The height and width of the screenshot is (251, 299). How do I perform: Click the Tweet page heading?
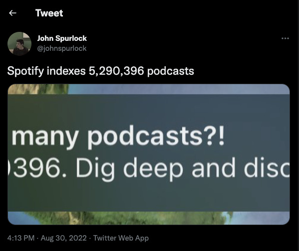tap(49, 13)
